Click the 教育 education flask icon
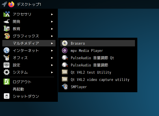 tap(7, 28)
